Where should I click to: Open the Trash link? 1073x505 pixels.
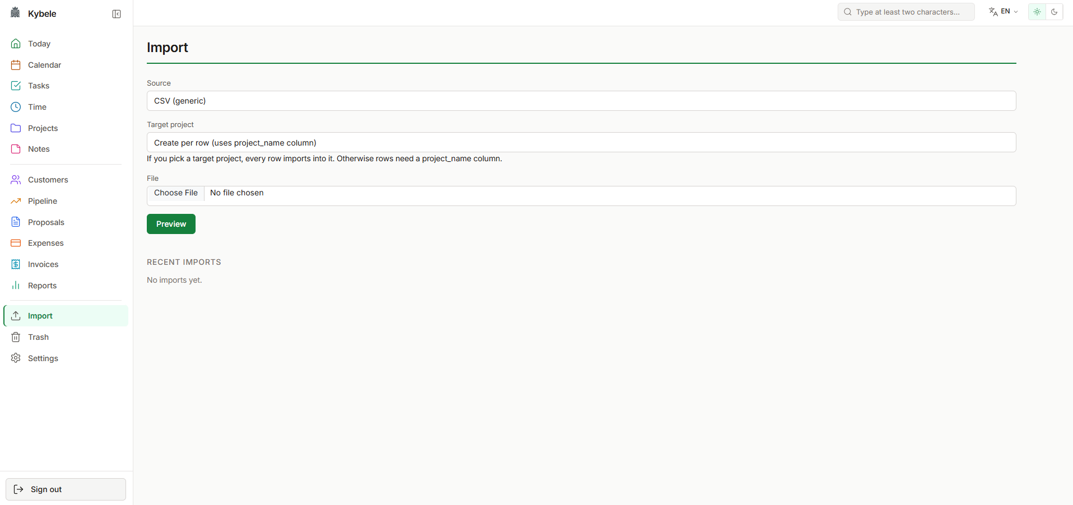click(x=66, y=337)
